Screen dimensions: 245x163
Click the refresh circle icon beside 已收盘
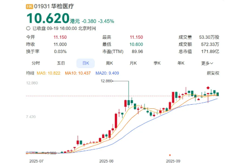point(28,29)
